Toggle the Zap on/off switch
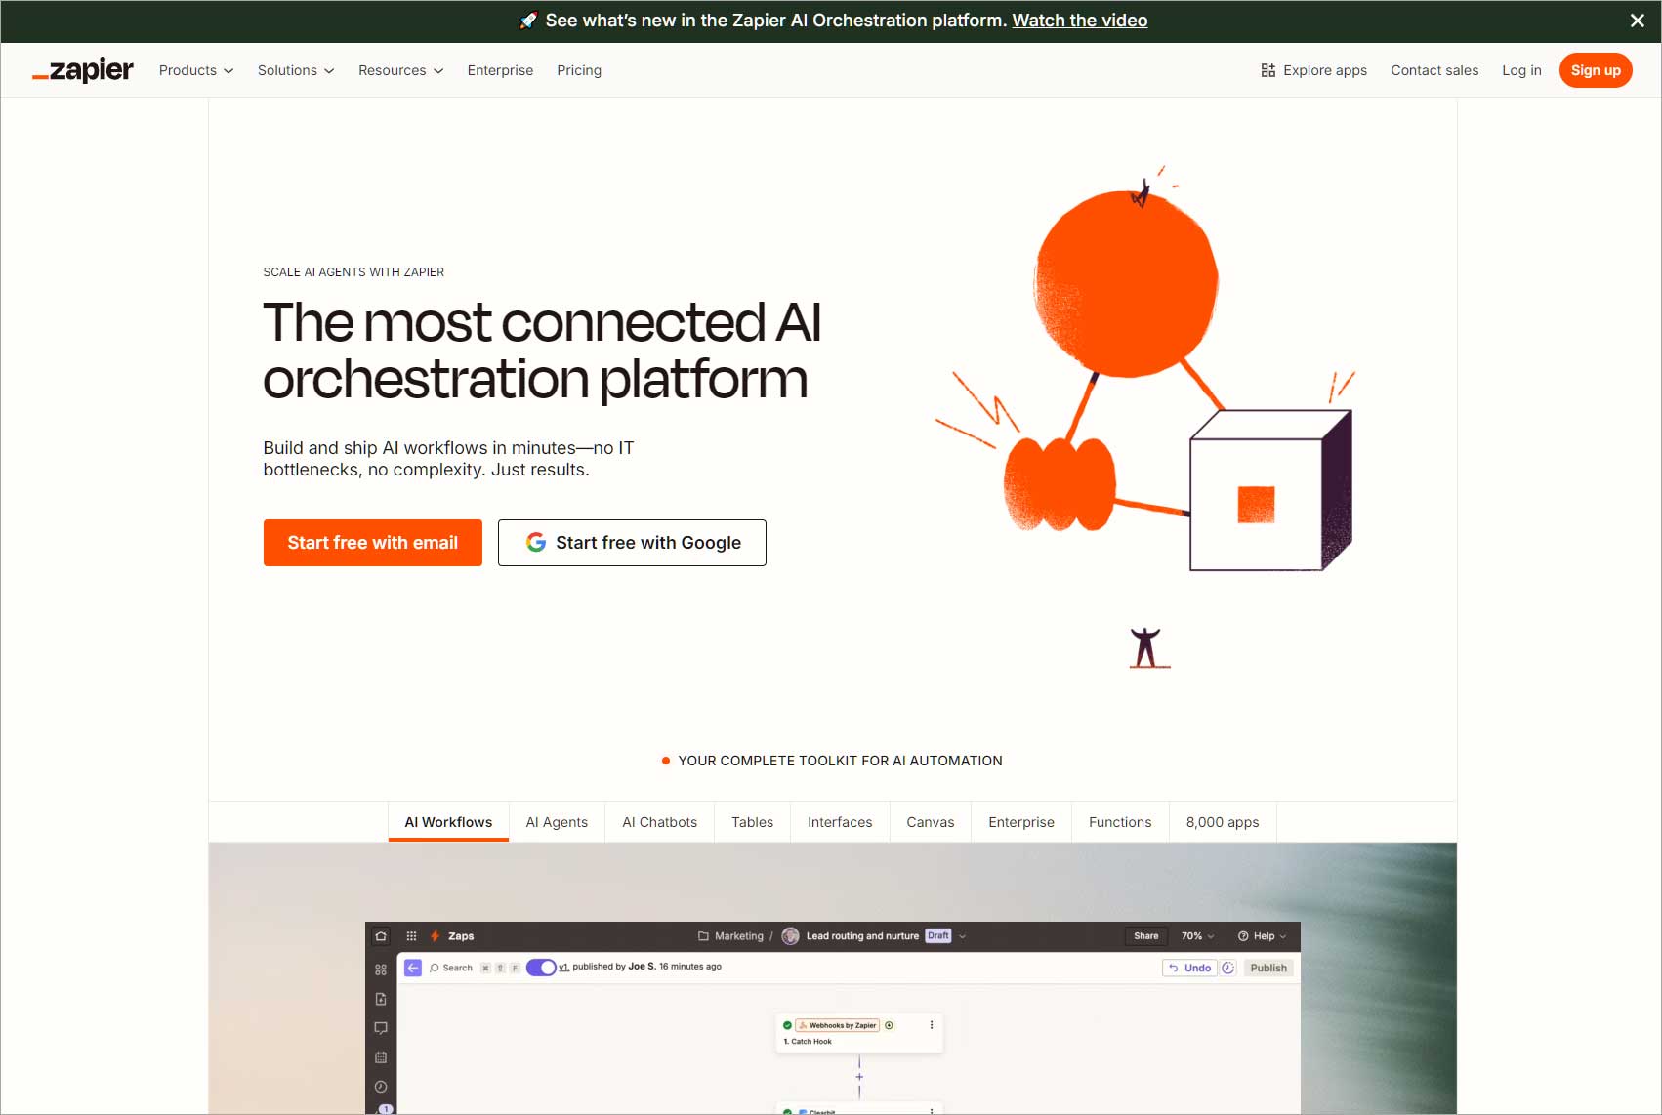This screenshot has height=1115, width=1662. click(x=541, y=968)
